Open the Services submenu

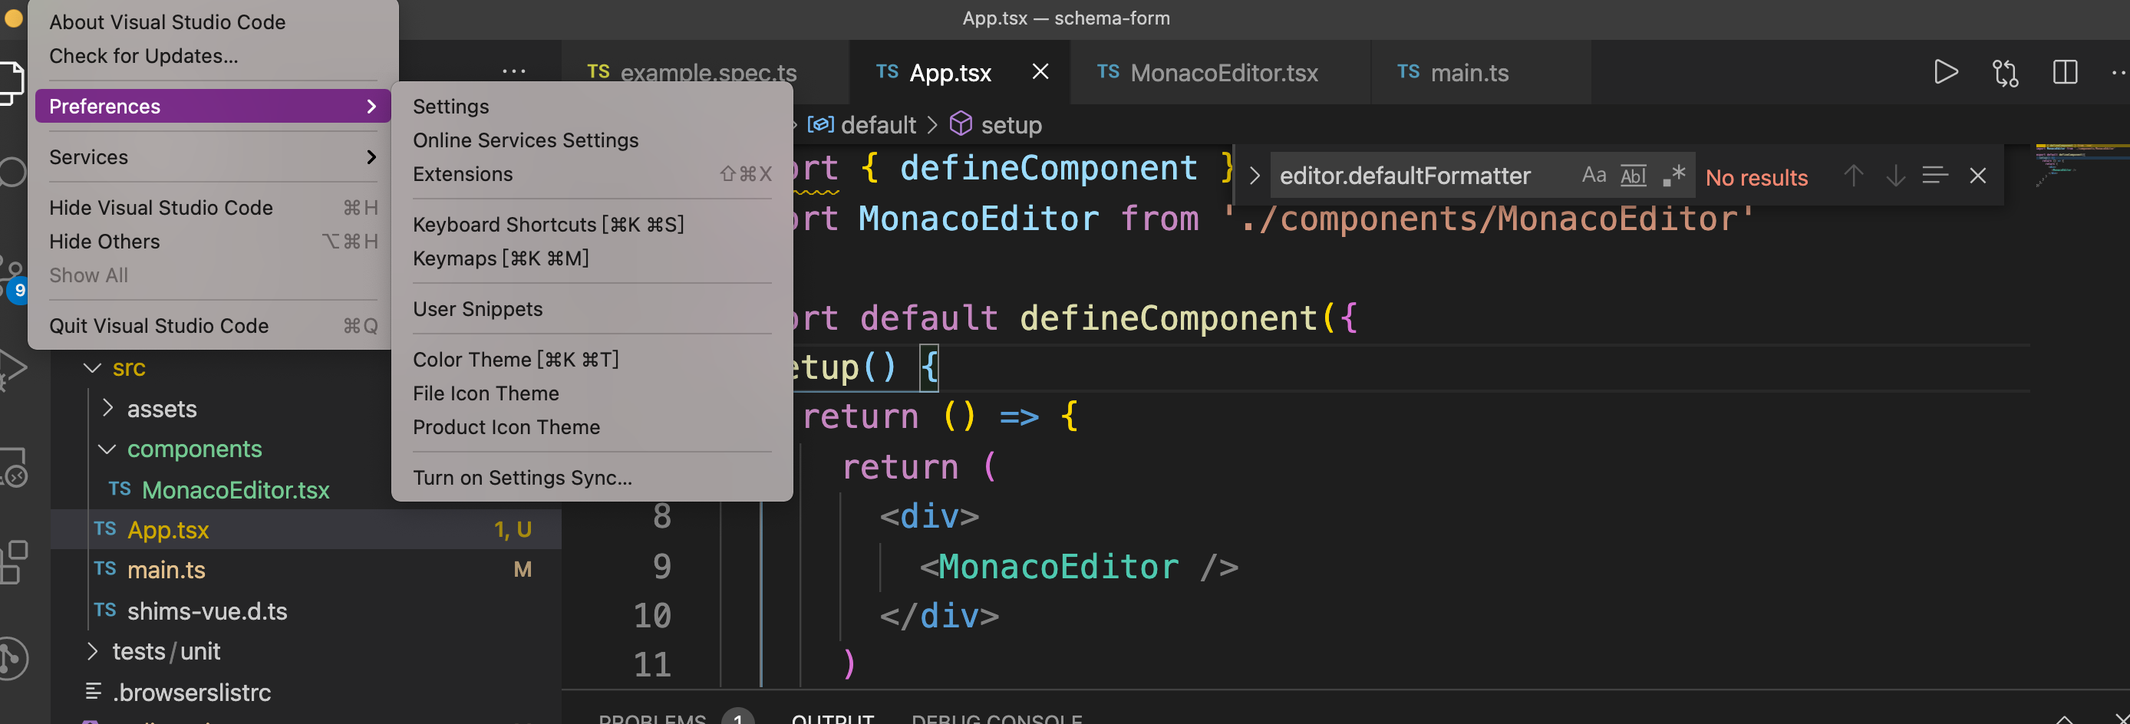[x=213, y=157]
